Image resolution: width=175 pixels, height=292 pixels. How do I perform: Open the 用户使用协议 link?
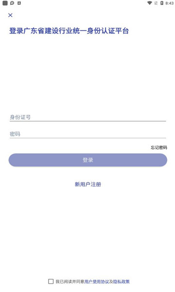[x=97, y=282]
